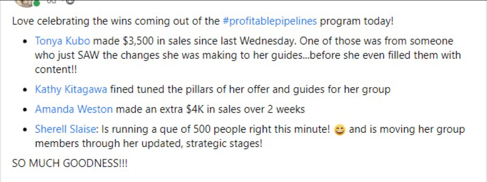Viewport: 487px width, 182px height.
Task: Click the audience privacy icon beside timestamp
Action: [70, 2]
